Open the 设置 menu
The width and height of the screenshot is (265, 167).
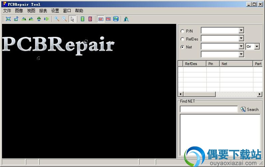(x=55, y=11)
